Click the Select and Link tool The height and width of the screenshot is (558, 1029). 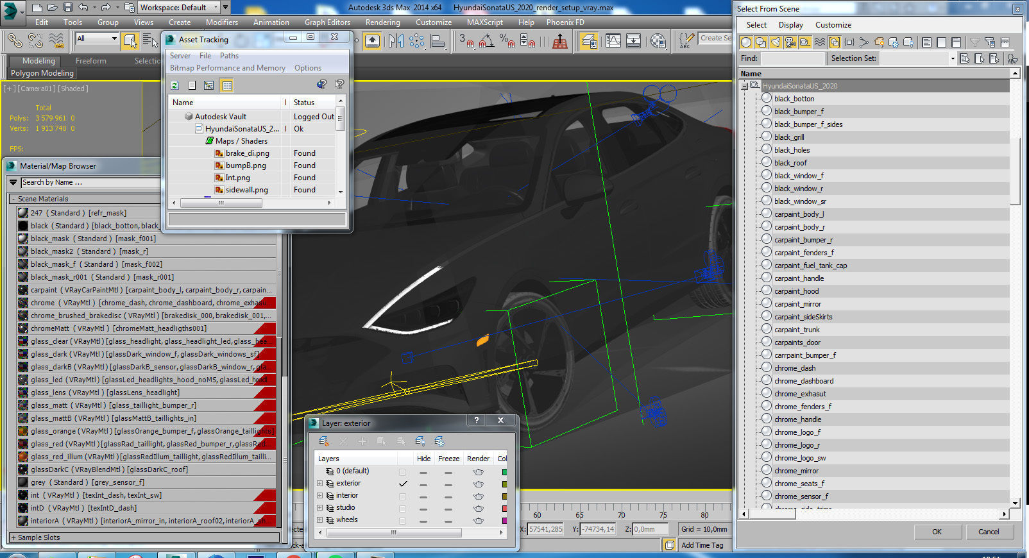coord(15,41)
